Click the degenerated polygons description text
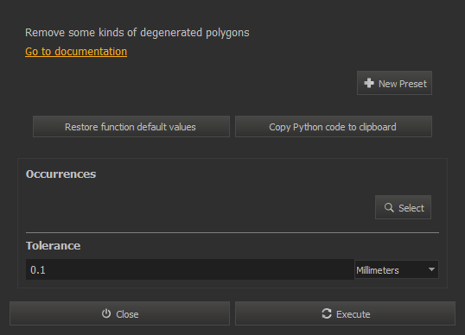This screenshot has width=465, height=335. 137,33
